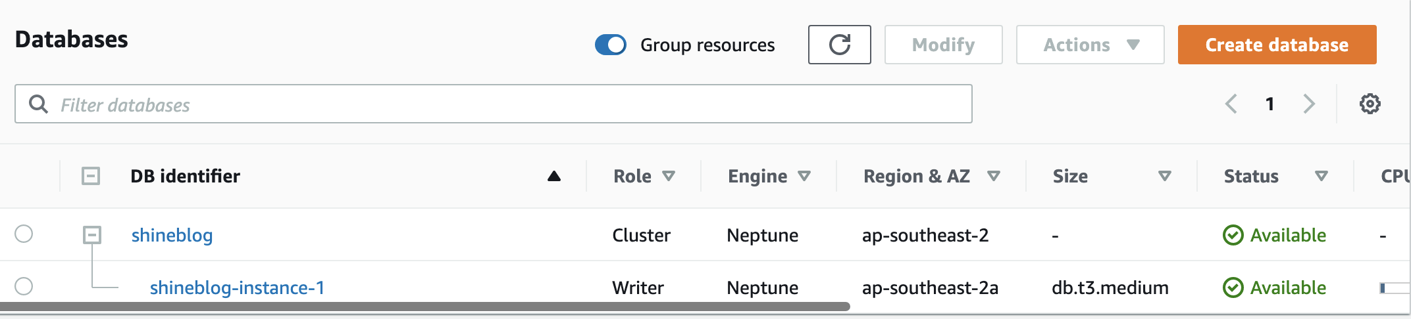The width and height of the screenshot is (1411, 319).
Task: Click the Create database button
Action: pos(1277,45)
